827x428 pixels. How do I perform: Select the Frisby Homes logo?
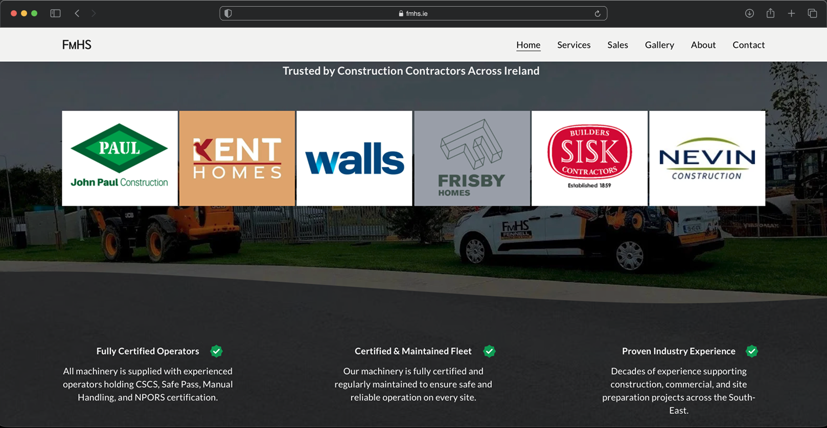coord(472,159)
